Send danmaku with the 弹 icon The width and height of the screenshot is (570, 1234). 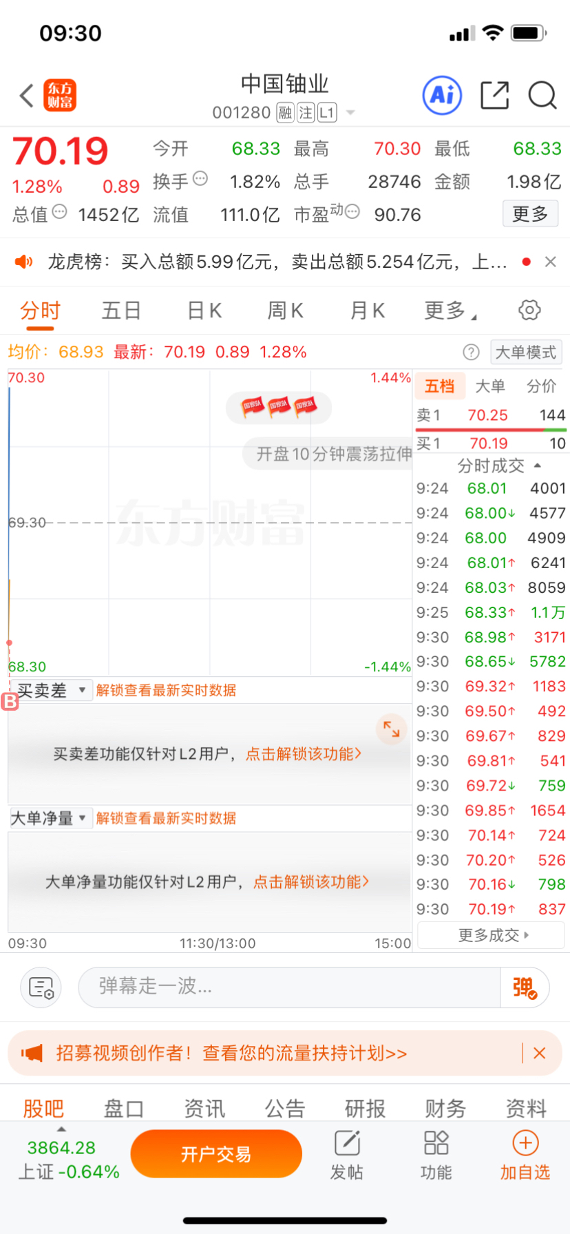[x=525, y=987]
